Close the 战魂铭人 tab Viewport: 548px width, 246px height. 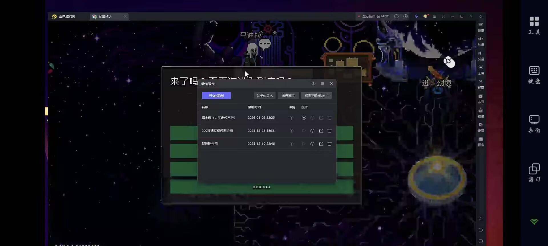tap(125, 17)
